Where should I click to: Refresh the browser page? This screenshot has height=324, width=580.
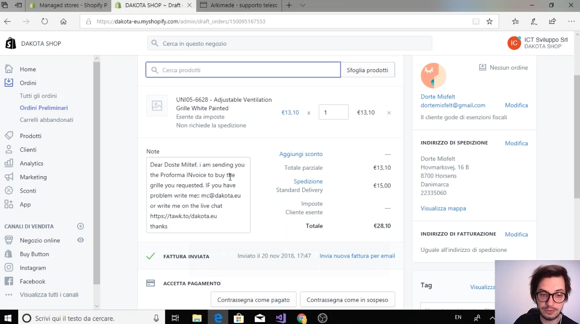[x=45, y=21]
